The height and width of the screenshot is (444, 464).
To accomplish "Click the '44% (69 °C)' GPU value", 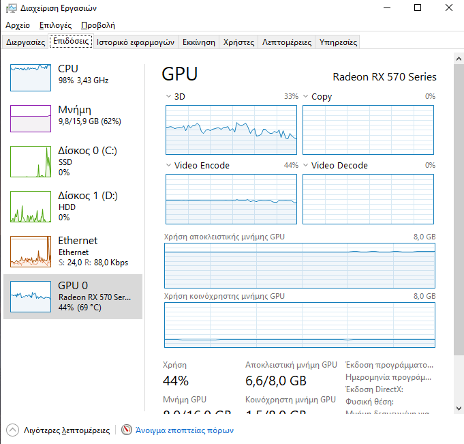I will [80, 308].
